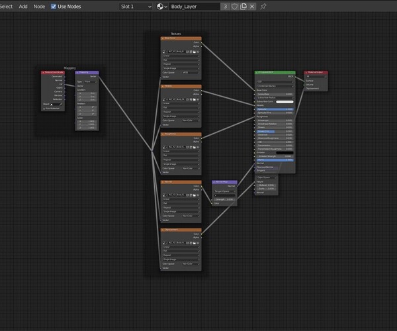The width and height of the screenshot is (397, 331).
Task: Click the fake user shield icon
Action: pos(234,6)
